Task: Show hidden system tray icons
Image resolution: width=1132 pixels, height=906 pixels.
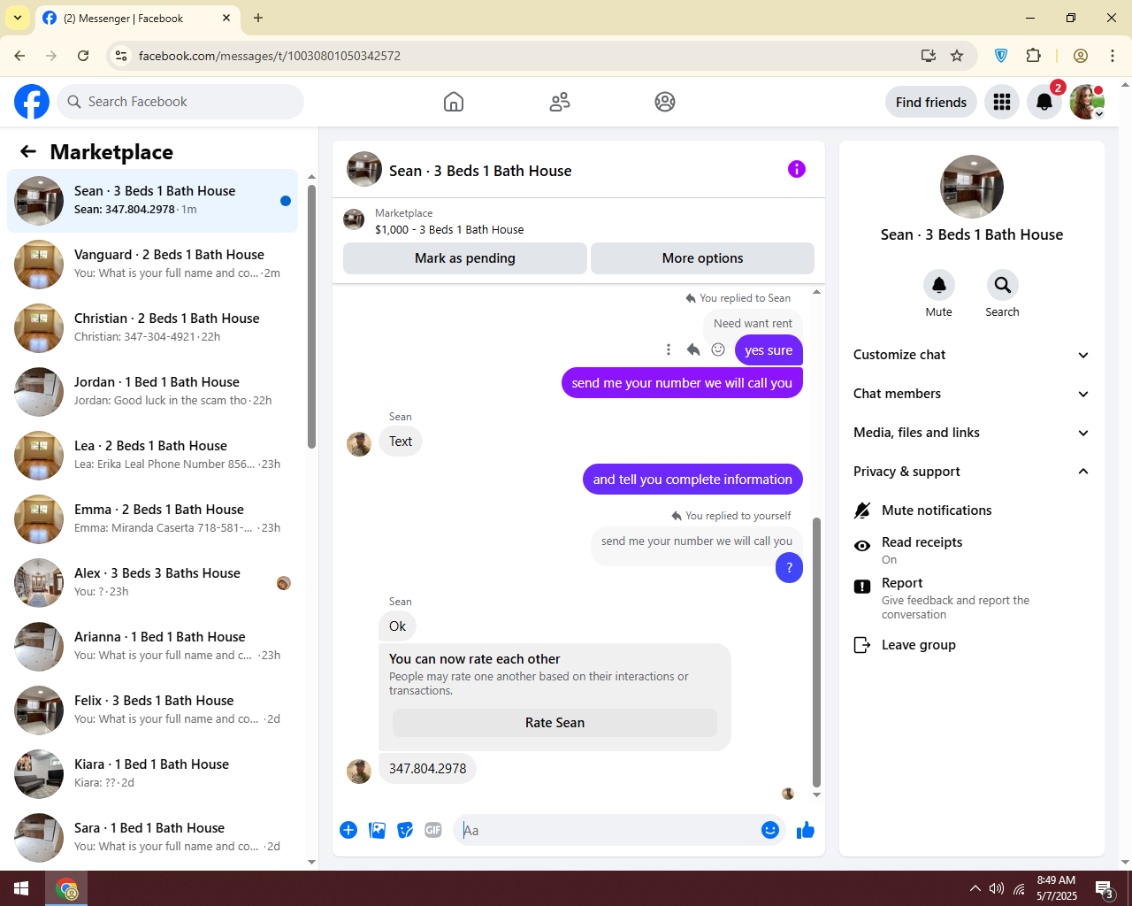Action: [975, 888]
